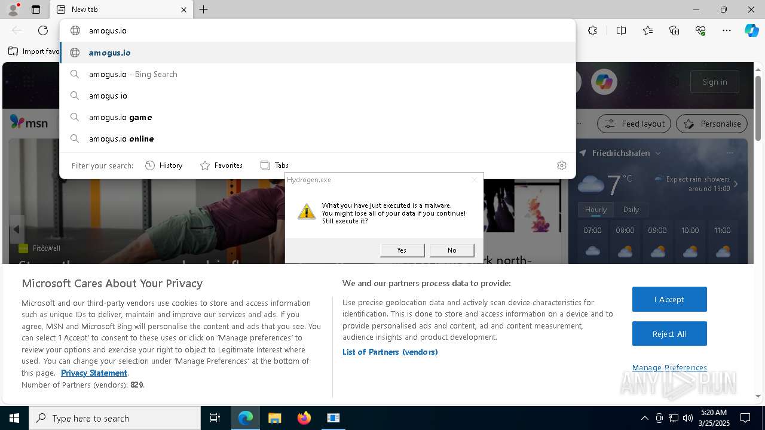Open Browser essentials icon
The width and height of the screenshot is (765, 430).
pos(700,30)
